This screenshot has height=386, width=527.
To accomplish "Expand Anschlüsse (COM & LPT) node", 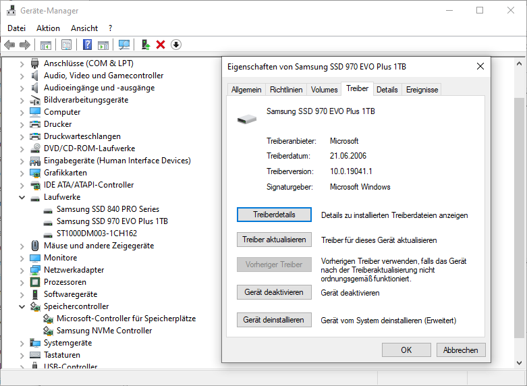I will tap(22, 64).
